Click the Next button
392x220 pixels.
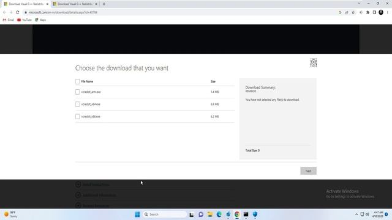(308, 171)
